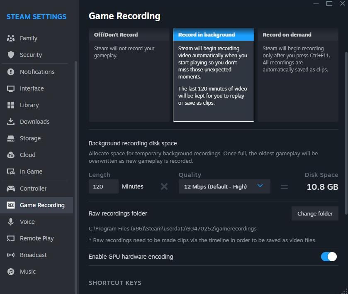Click the In Game overlay icon
348x294 pixels.
point(11,171)
